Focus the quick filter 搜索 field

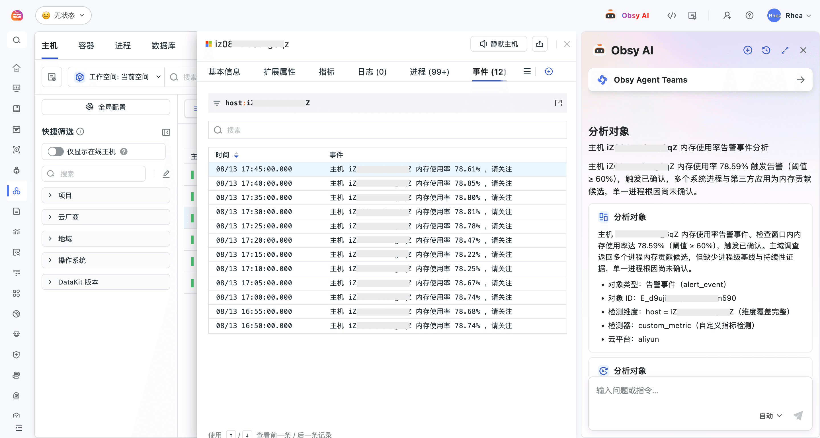(x=94, y=174)
